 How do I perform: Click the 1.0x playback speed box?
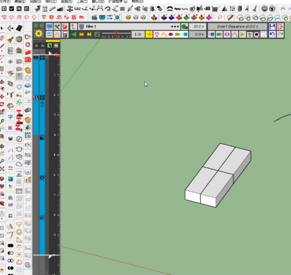[138, 34]
